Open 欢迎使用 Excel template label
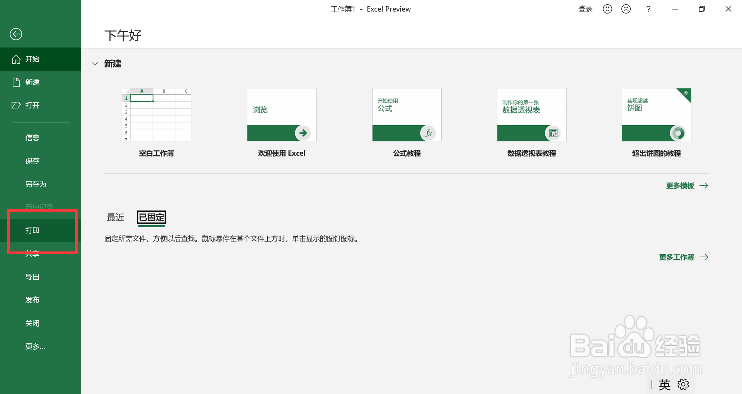 (282, 153)
